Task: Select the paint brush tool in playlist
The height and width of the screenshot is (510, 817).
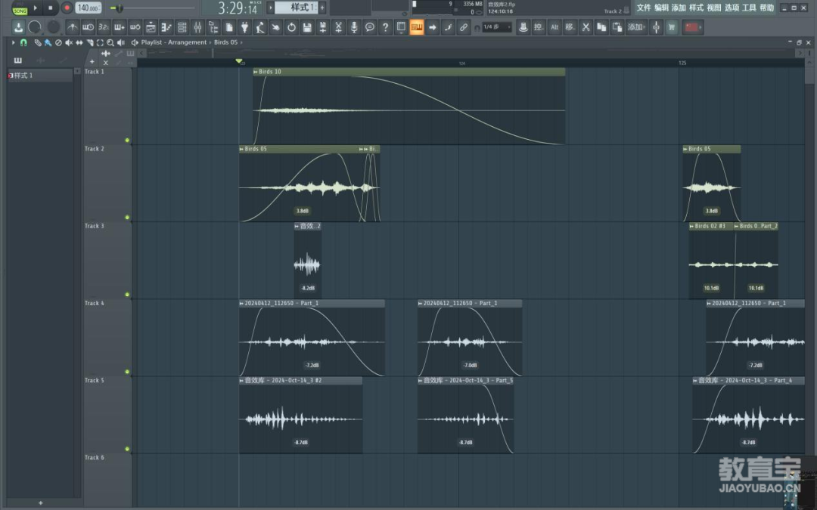Action: [x=48, y=42]
